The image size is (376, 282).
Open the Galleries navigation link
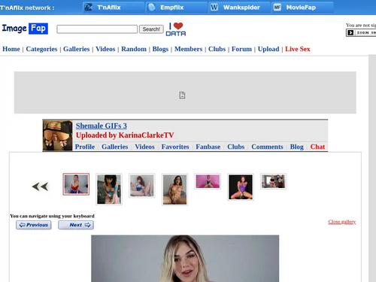pos(76,49)
